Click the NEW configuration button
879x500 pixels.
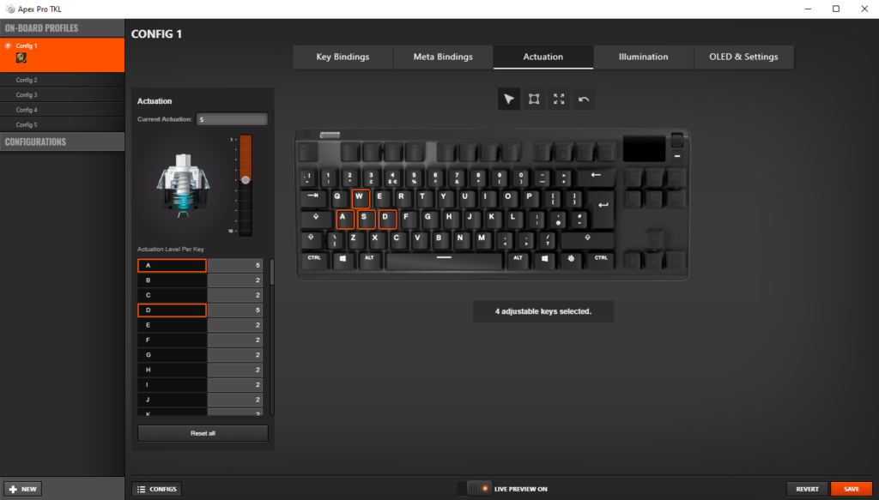point(23,489)
